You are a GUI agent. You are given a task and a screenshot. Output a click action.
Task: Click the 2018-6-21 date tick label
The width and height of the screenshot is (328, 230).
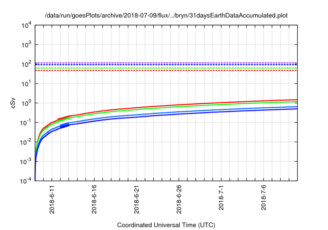[x=136, y=199]
